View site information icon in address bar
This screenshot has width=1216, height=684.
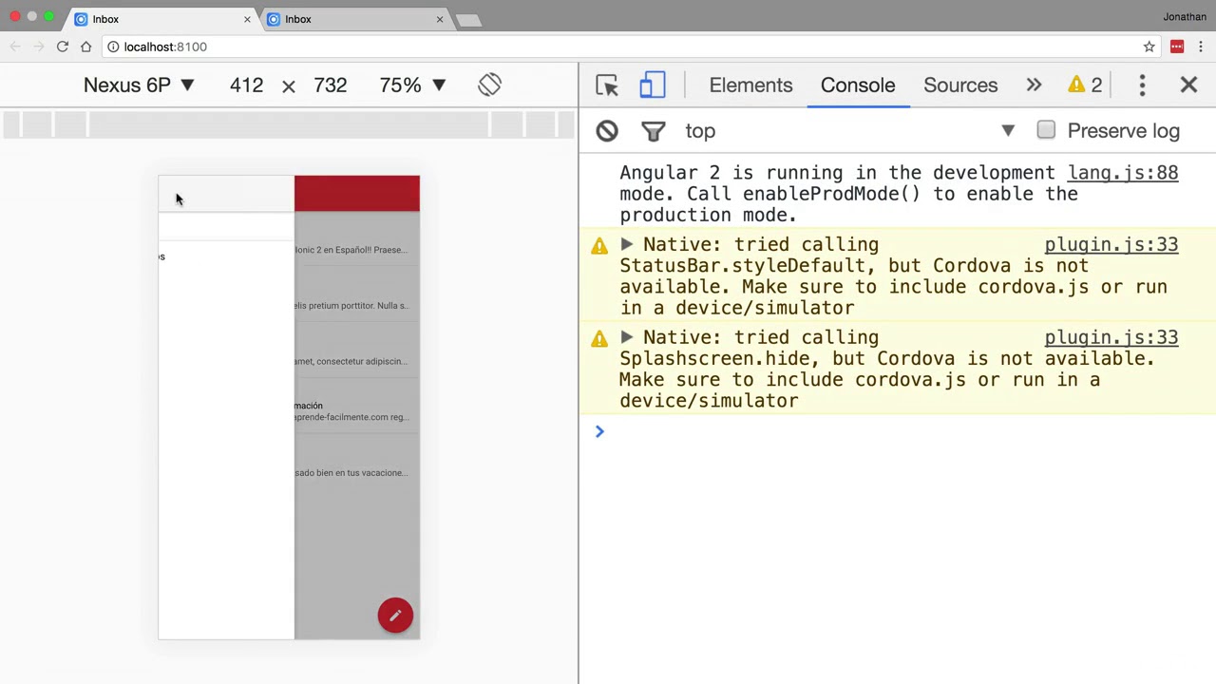(113, 47)
